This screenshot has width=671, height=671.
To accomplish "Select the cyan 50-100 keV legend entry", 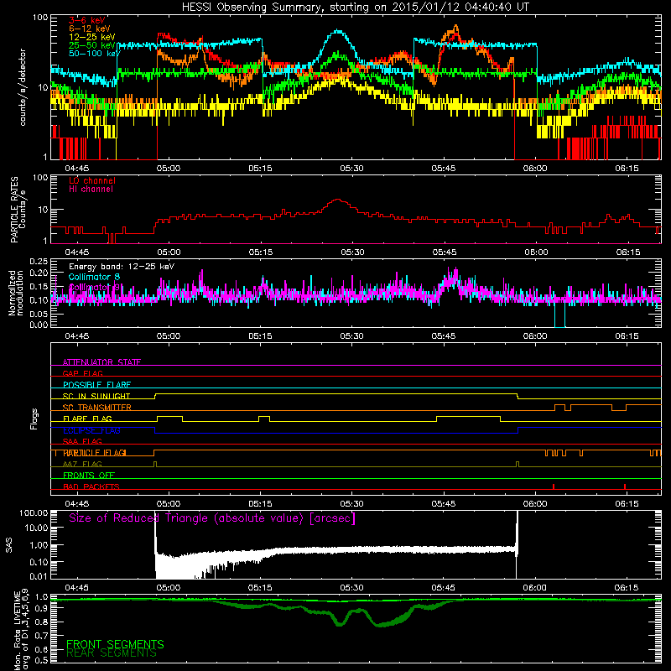I will [x=95, y=54].
